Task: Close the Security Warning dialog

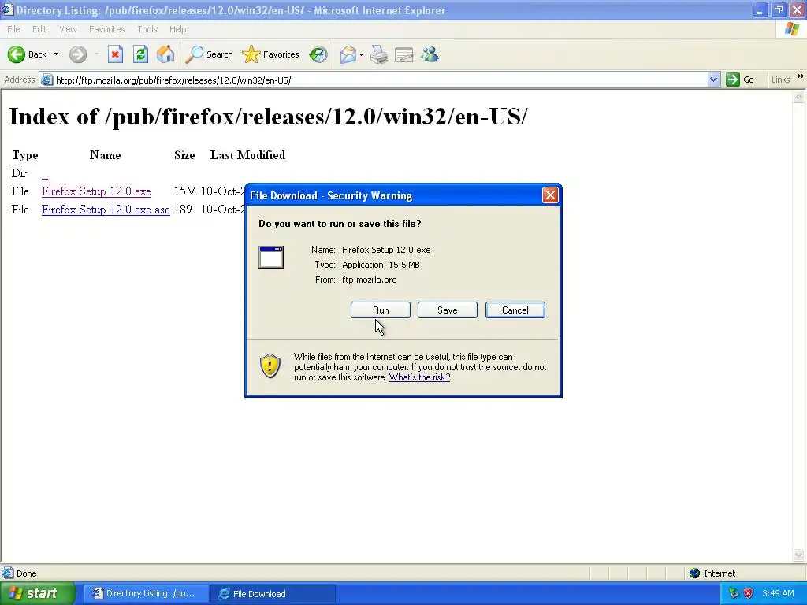Action: click(x=550, y=195)
